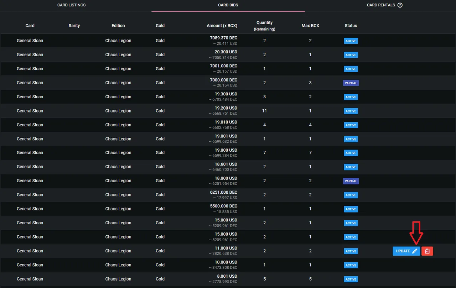This screenshot has height=288, width=456.
Task: Click the Partial status badge on 7000.000 DEC bid
Action: click(x=351, y=83)
